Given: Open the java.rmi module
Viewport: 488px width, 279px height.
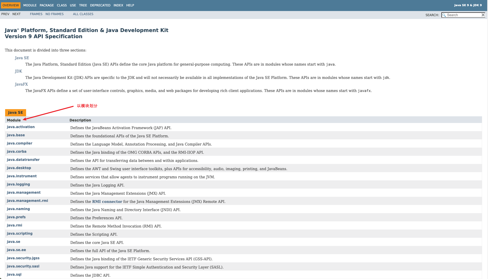Looking at the screenshot, I should [15, 225].
